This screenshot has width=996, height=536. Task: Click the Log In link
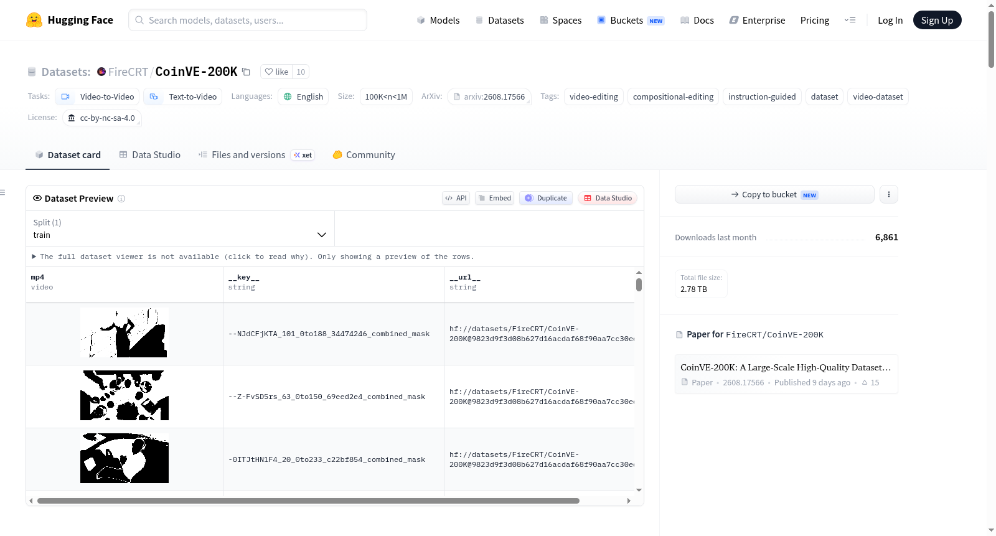(890, 20)
